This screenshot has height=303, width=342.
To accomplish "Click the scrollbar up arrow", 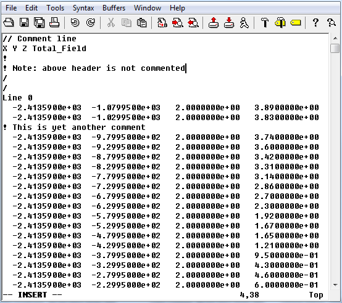I will pos(335,38).
